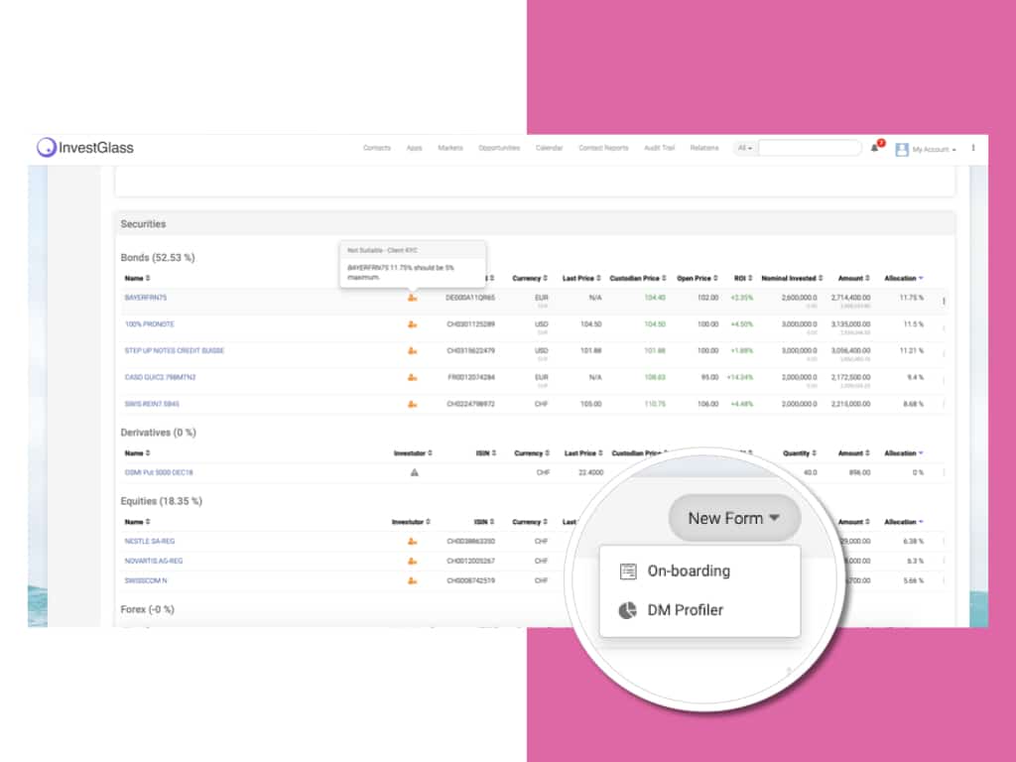Open the Markets menu
Screen dimensions: 1016x762
click(x=450, y=149)
